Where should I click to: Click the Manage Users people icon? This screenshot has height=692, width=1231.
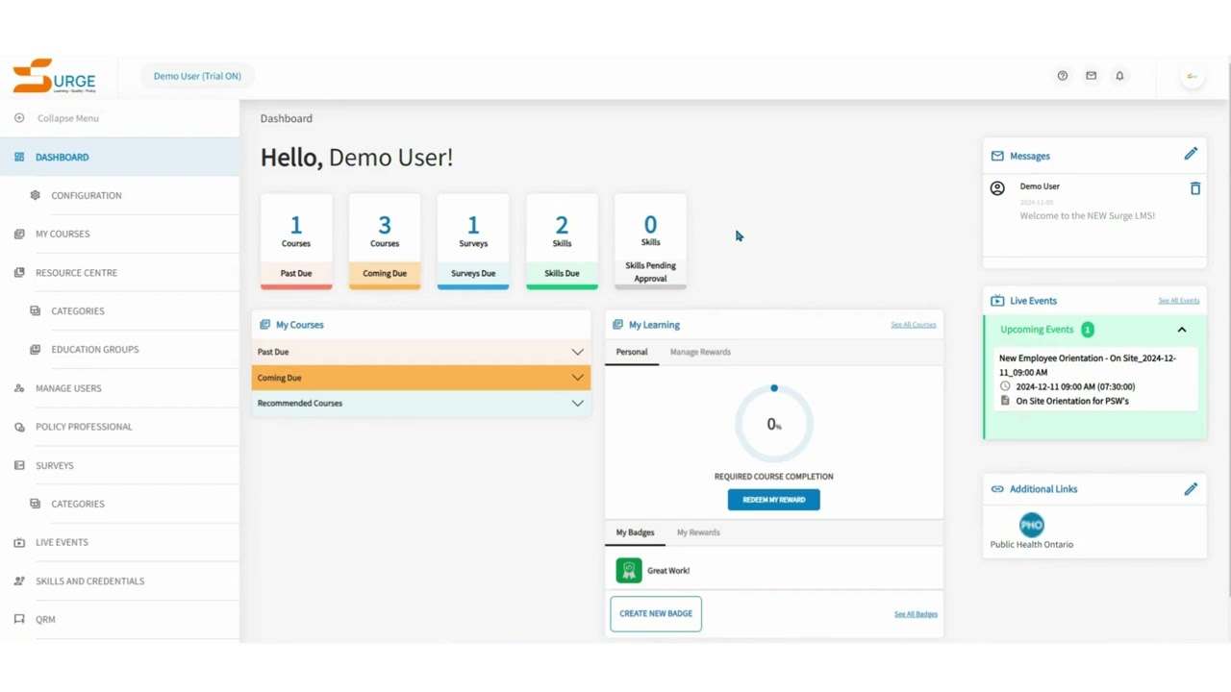19,388
